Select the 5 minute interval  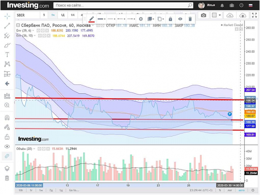pos(44,15)
